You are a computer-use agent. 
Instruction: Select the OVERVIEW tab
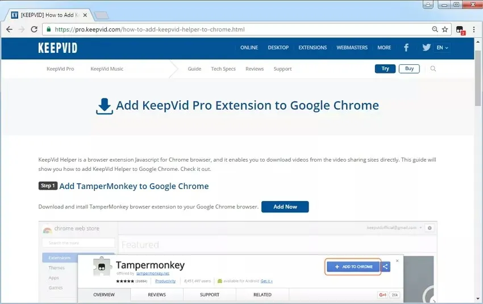tap(104, 295)
